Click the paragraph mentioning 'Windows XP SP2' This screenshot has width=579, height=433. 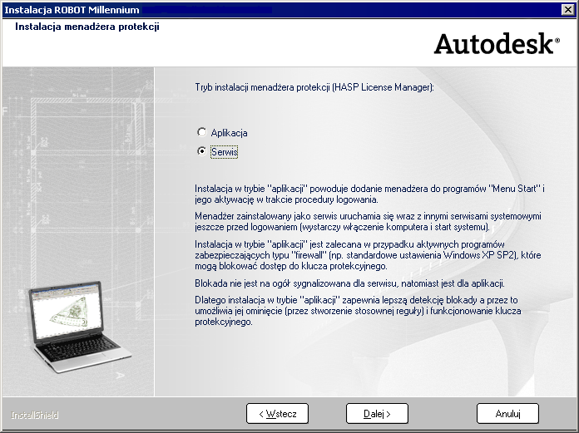tap(368, 255)
